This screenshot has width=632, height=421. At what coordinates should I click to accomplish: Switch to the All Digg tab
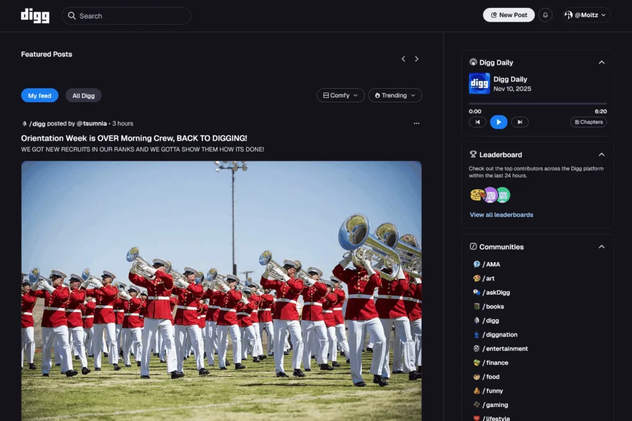(x=83, y=96)
